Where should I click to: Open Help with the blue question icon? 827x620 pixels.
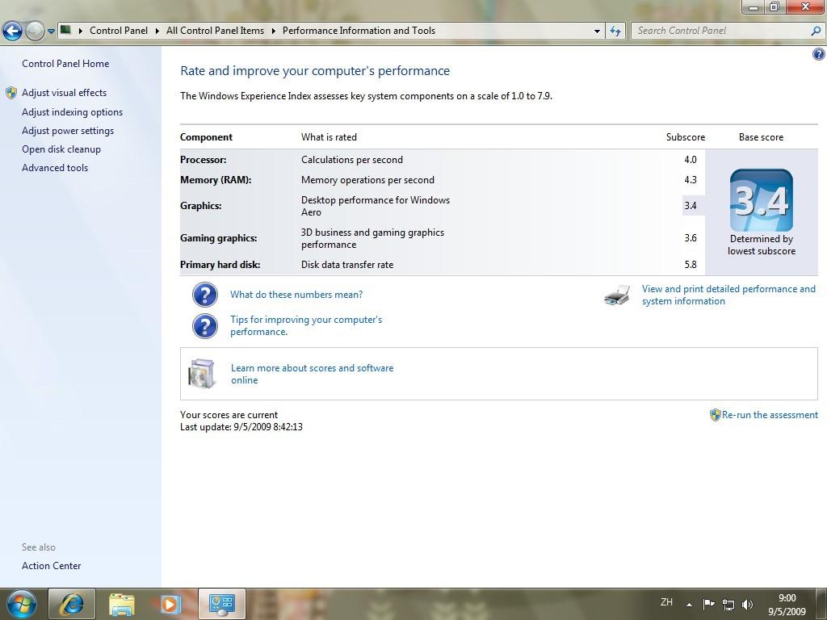819,54
